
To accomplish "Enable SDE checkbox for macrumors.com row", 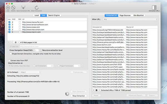I will coord(20,29).
